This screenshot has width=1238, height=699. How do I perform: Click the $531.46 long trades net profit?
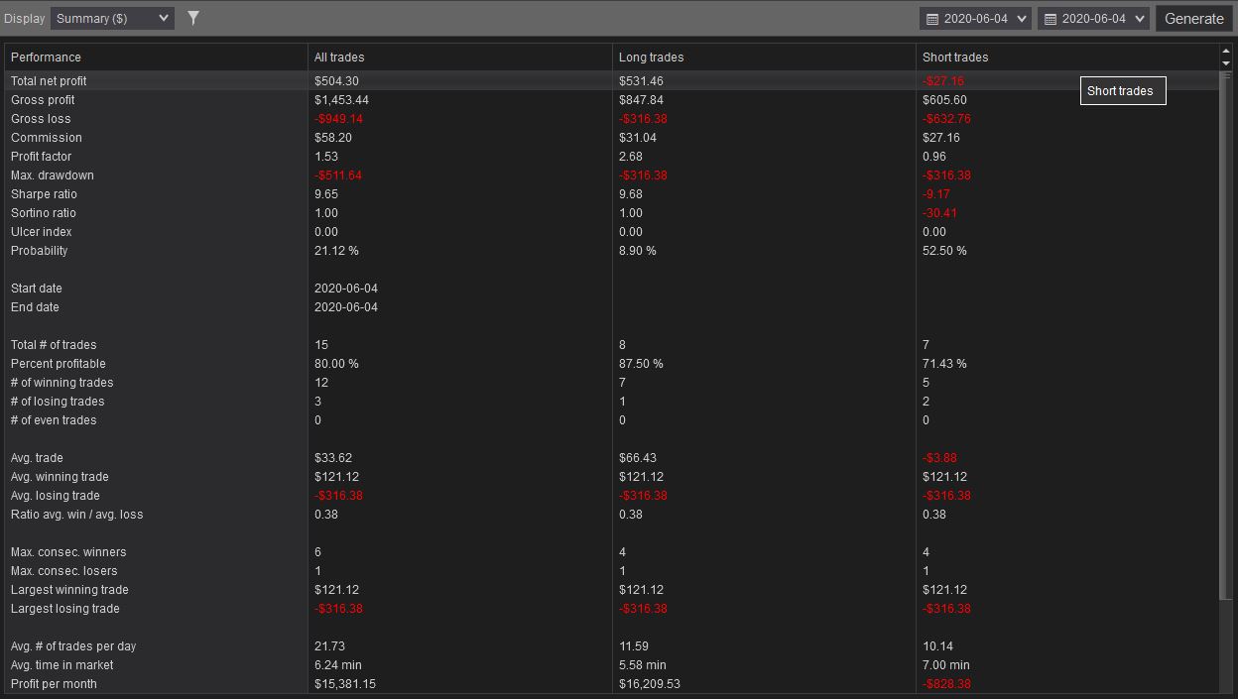coord(642,81)
